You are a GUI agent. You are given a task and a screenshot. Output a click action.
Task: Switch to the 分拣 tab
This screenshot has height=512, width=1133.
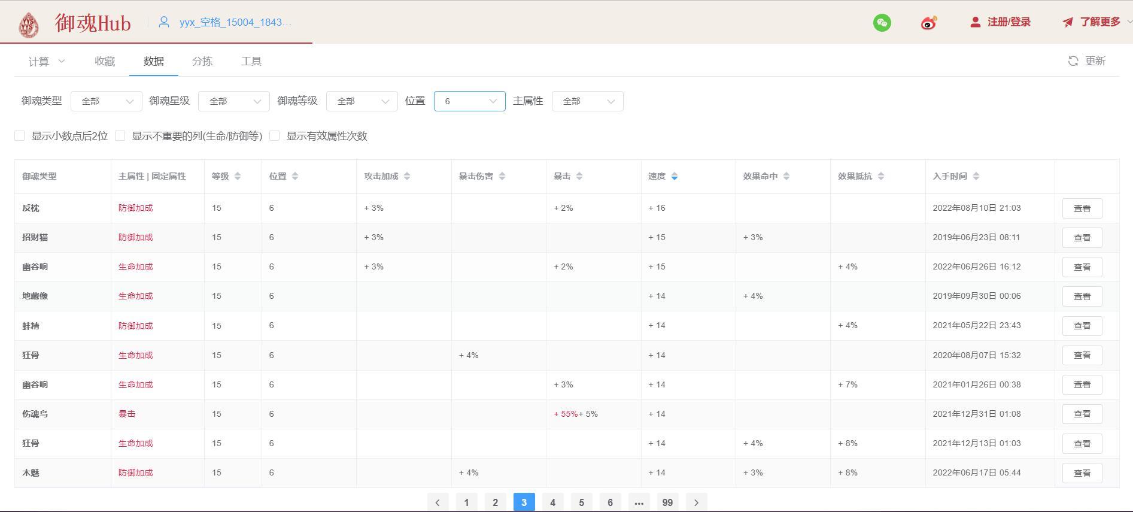tap(202, 61)
